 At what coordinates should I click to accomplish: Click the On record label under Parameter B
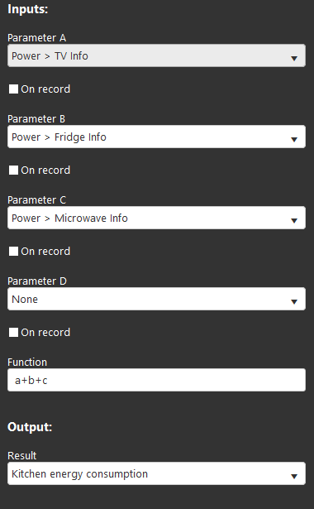click(45, 170)
